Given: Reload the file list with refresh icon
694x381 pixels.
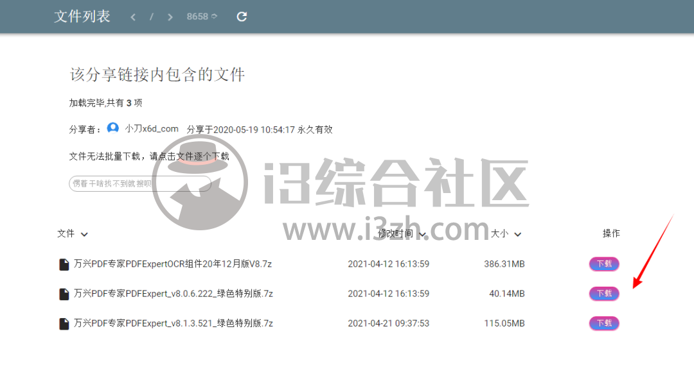Looking at the screenshot, I should [x=242, y=17].
